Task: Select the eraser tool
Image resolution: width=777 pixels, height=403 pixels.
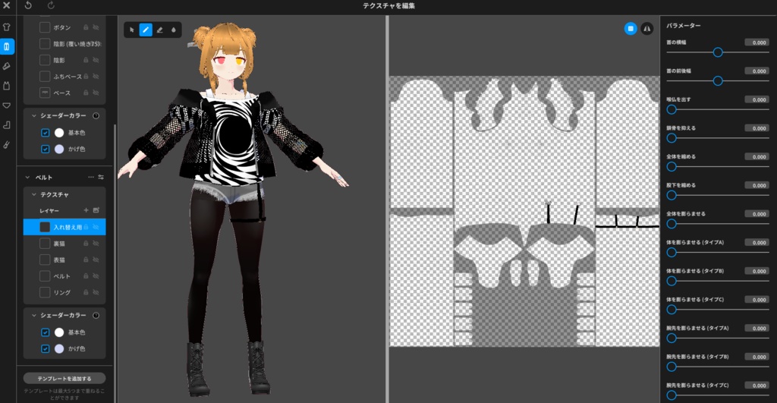Action: pos(159,30)
